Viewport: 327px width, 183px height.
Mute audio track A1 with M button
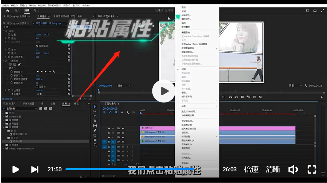123,147
